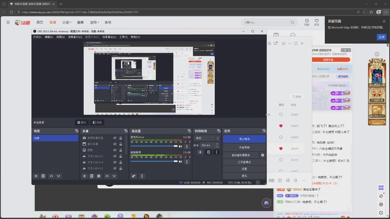Toggle visibility of 文本 (GDI+) 5 source
The width and height of the screenshot is (390, 219).
[115, 156]
